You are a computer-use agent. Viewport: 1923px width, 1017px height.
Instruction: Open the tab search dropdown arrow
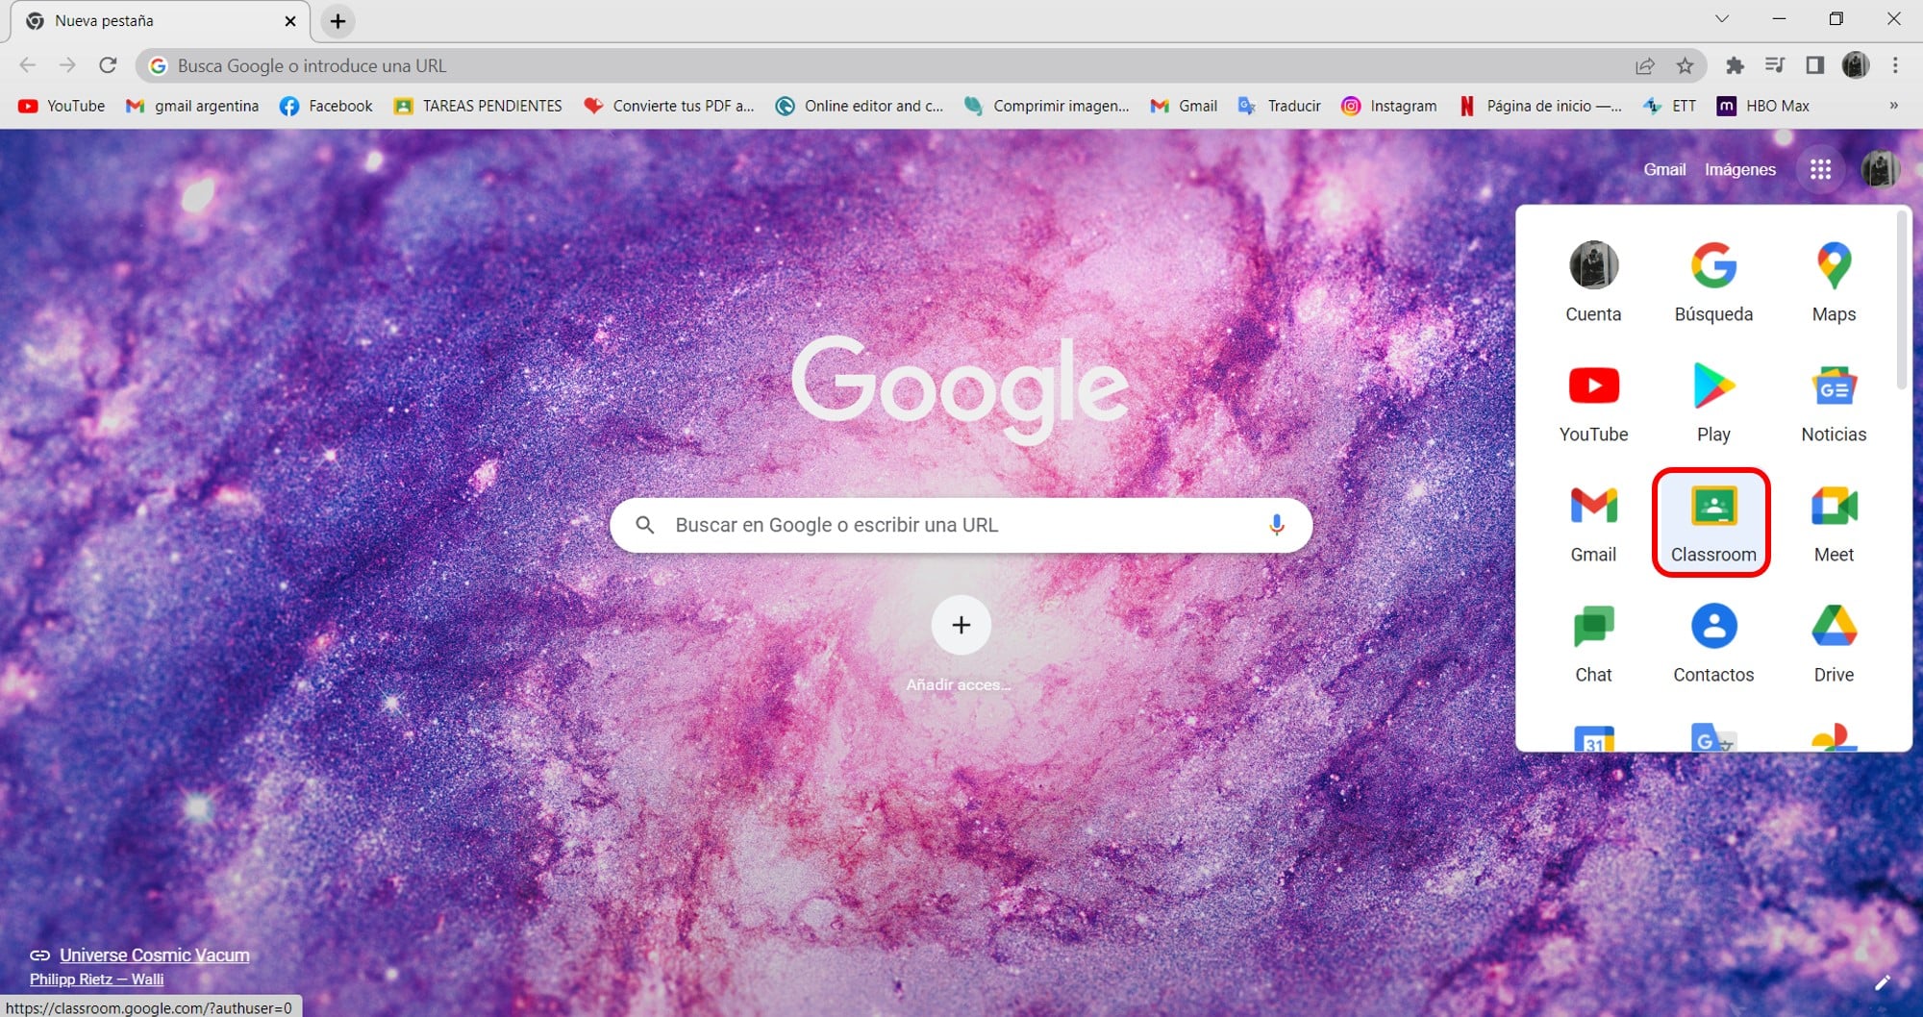[1721, 19]
